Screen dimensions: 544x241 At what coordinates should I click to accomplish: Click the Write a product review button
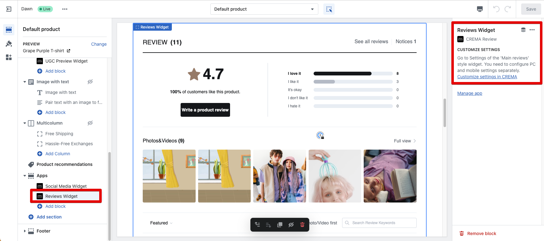(205, 110)
